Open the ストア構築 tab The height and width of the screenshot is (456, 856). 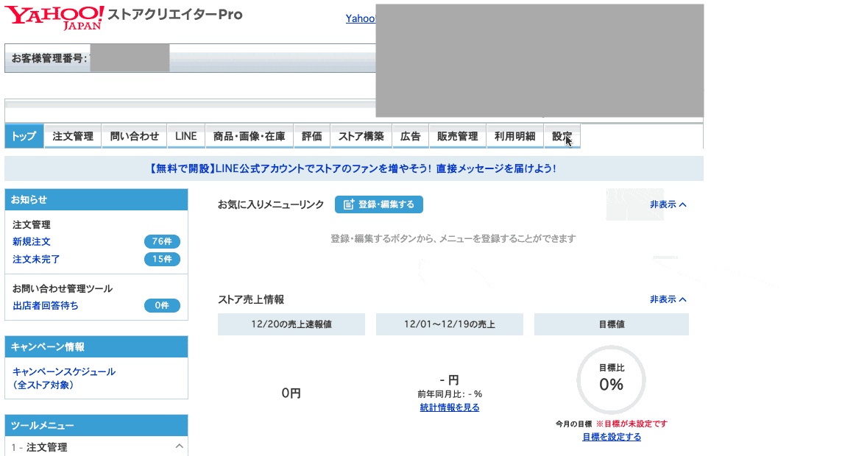pos(361,135)
